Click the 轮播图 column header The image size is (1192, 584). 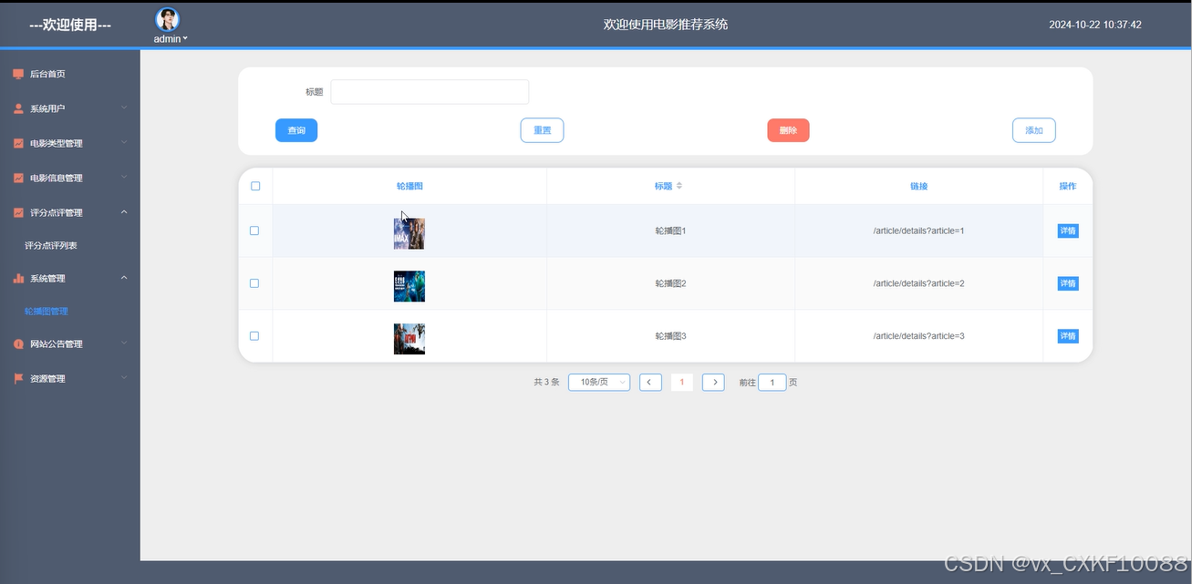[x=409, y=186]
